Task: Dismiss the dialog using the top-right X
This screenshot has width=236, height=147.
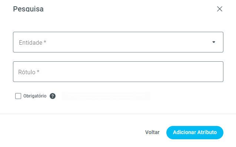Action: (220, 9)
